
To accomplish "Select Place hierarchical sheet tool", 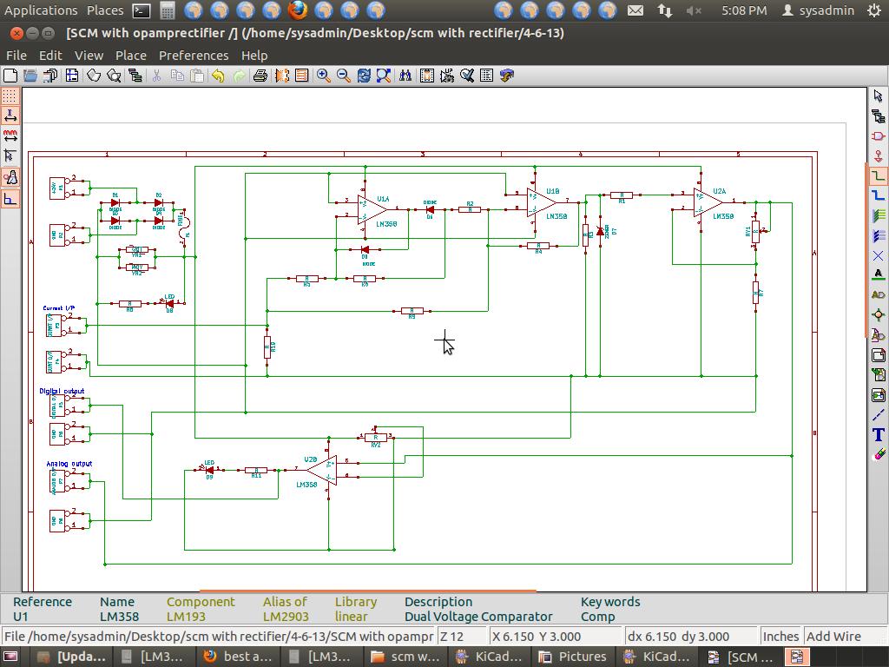I will [879, 355].
